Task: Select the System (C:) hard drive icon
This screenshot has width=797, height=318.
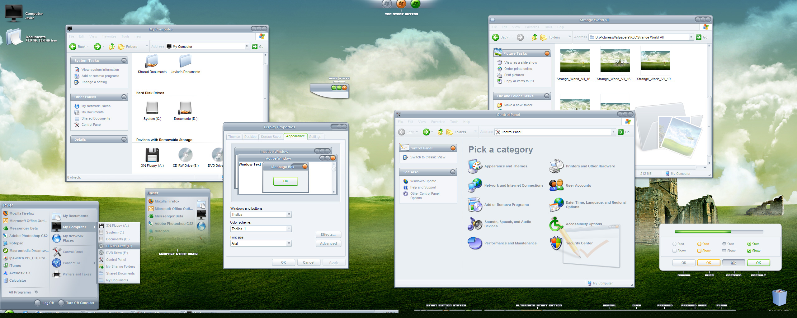Action: pos(152,108)
